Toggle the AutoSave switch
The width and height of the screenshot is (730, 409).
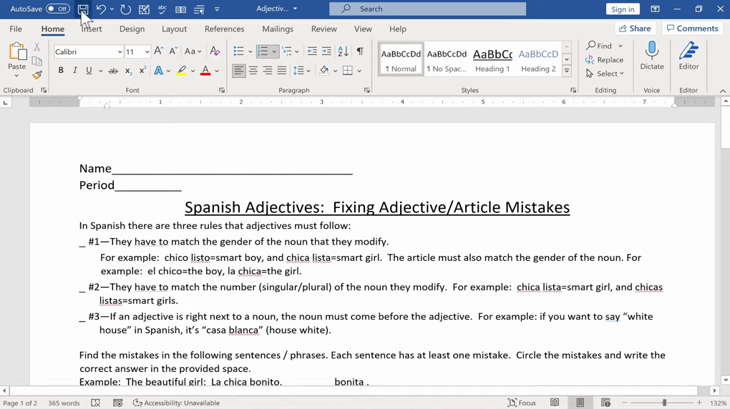point(57,9)
